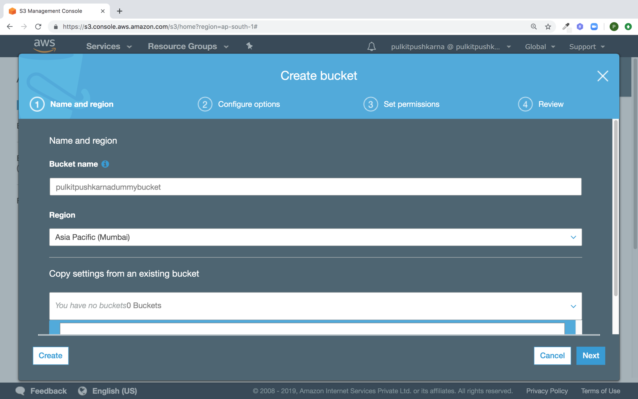The height and width of the screenshot is (399, 638).
Task: Open the notifications bell
Action: (x=371, y=46)
